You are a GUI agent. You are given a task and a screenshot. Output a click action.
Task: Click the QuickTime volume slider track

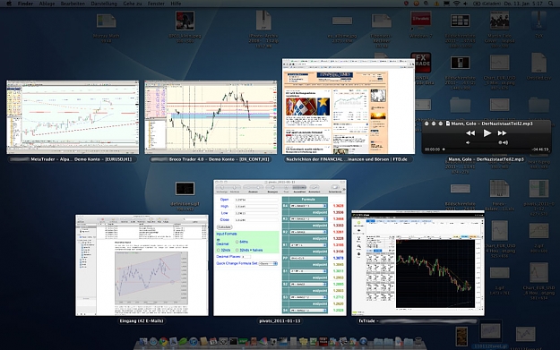point(486,142)
